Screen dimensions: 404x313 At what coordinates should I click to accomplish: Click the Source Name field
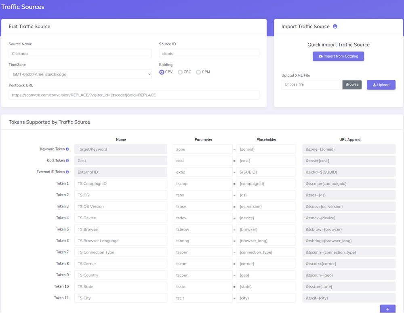pos(80,53)
